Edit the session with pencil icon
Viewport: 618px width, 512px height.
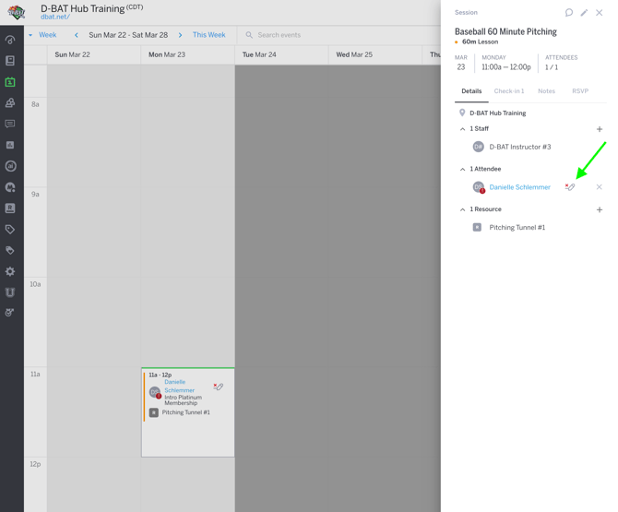[584, 13]
